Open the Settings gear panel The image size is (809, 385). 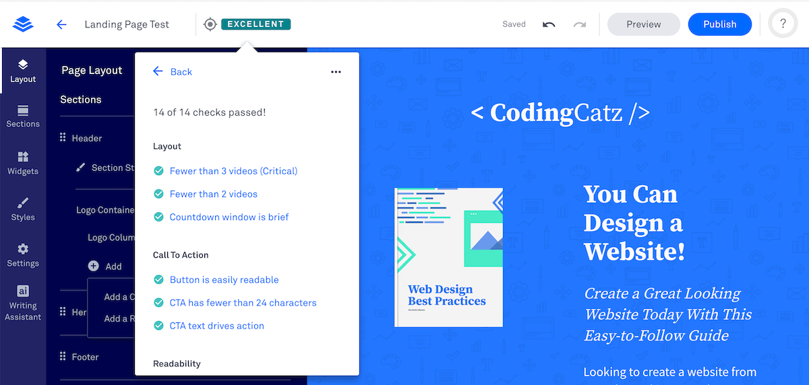[x=23, y=255]
